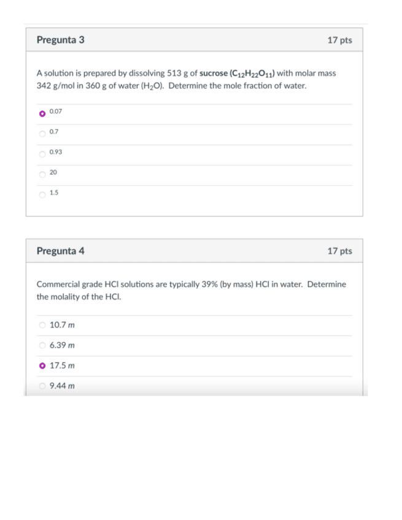Click the 'Commercial grade HCl' question text

tap(77, 285)
